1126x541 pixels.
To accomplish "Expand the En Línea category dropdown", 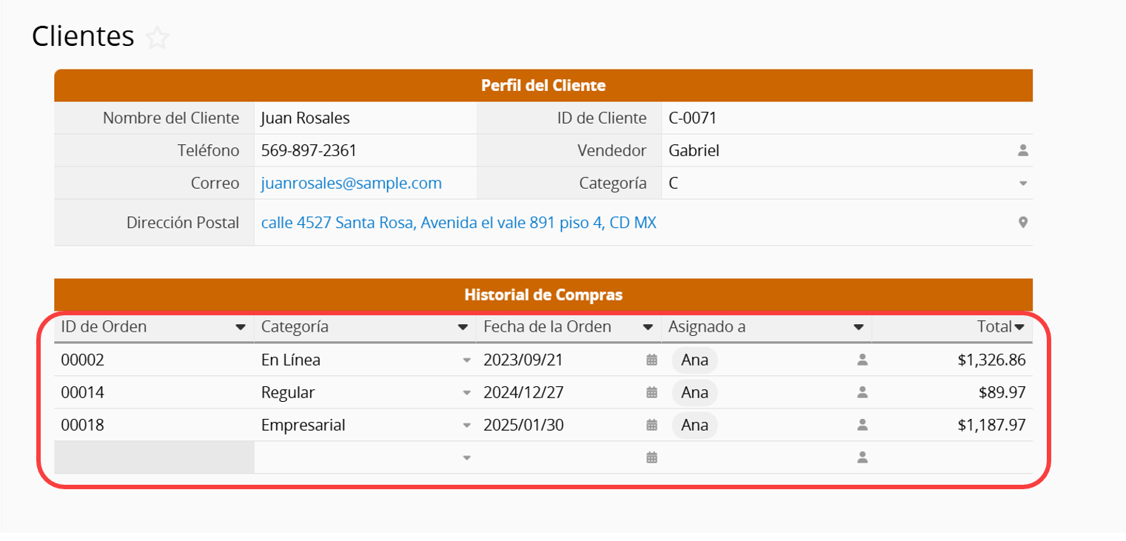I will point(466,360).
